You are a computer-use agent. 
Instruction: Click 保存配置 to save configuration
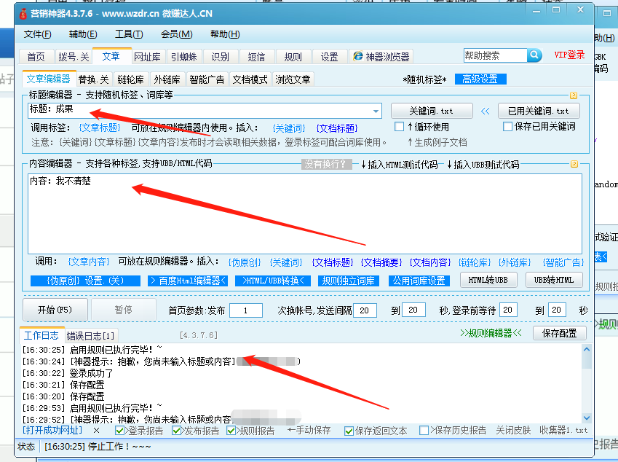(560, 334)
